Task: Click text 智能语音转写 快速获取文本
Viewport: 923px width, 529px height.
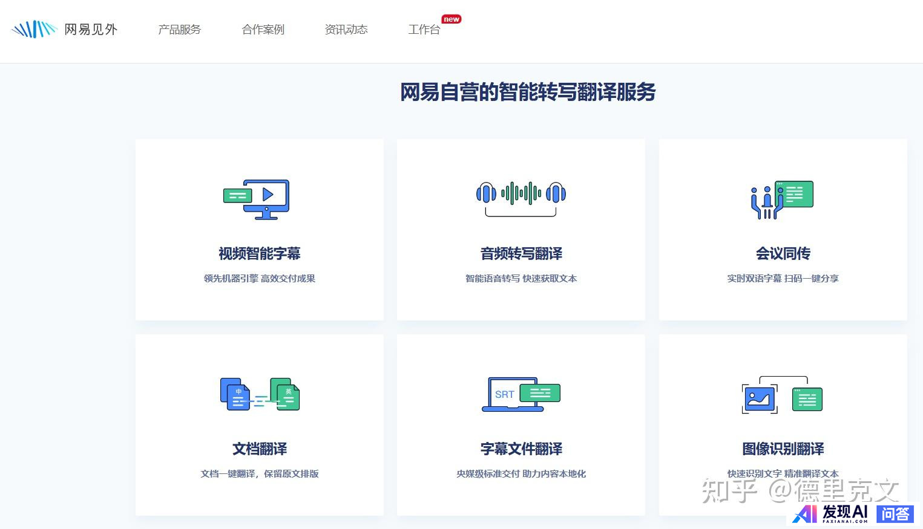Action: tap(521, 279)
